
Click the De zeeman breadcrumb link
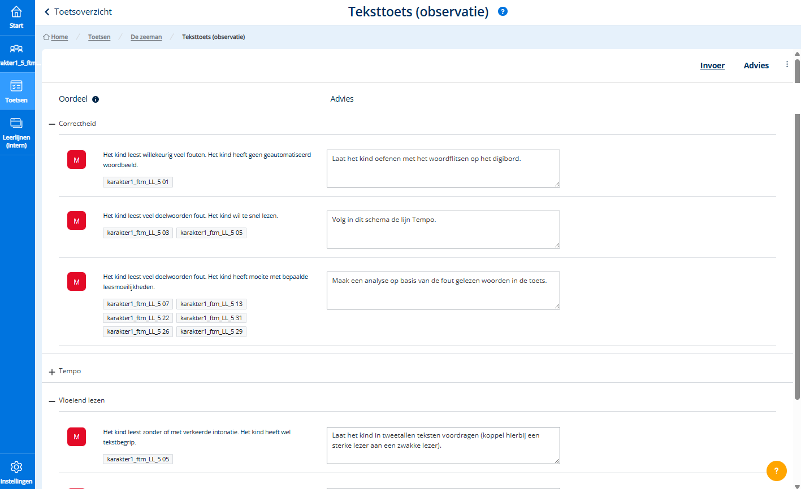146,37
